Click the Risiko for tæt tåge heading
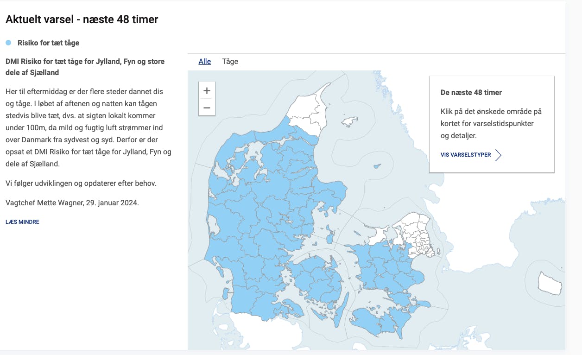This screenshot has width=582, height=355. pyautogui.click(x=48, y=43)
